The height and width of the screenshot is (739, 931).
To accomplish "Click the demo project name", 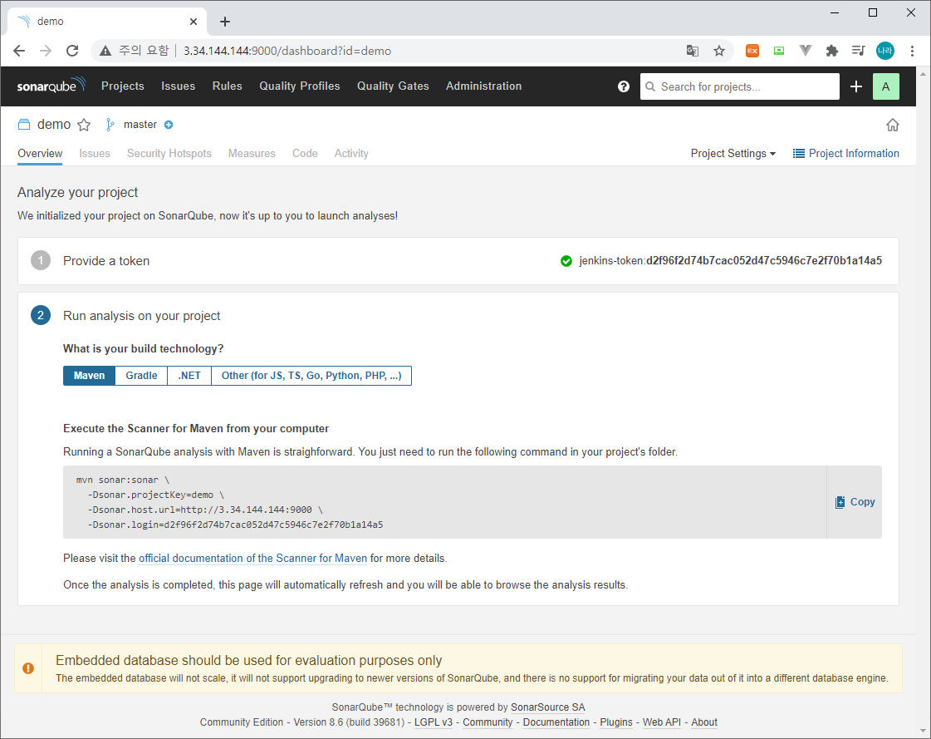I will tap(53, 124).
